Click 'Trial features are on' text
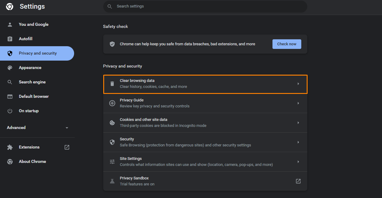The image size is (382, 198). pos(137,184)
